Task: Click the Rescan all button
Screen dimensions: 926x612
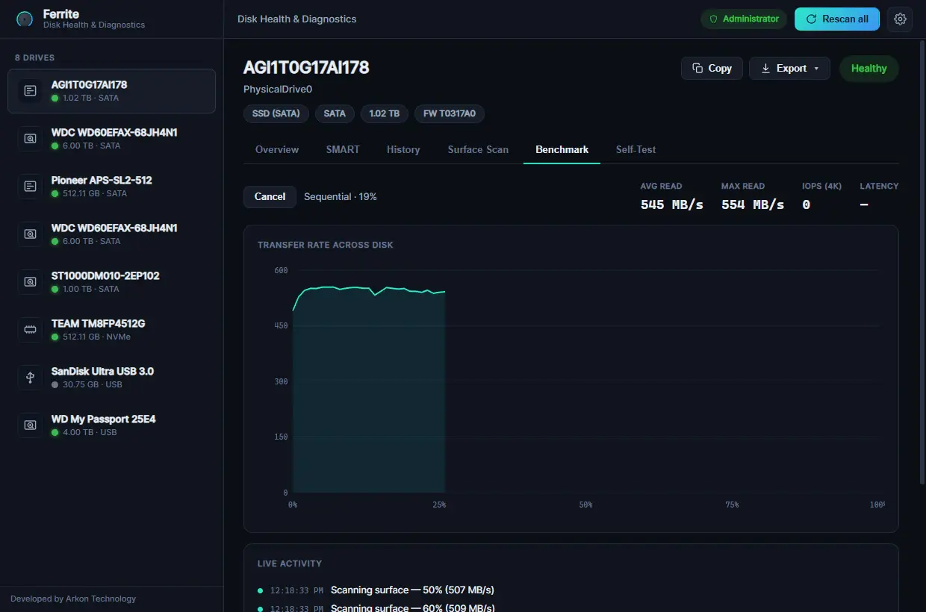Action: pos(837,19)
